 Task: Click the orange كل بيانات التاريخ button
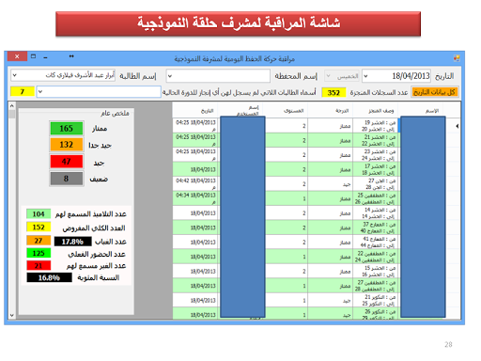434,92
